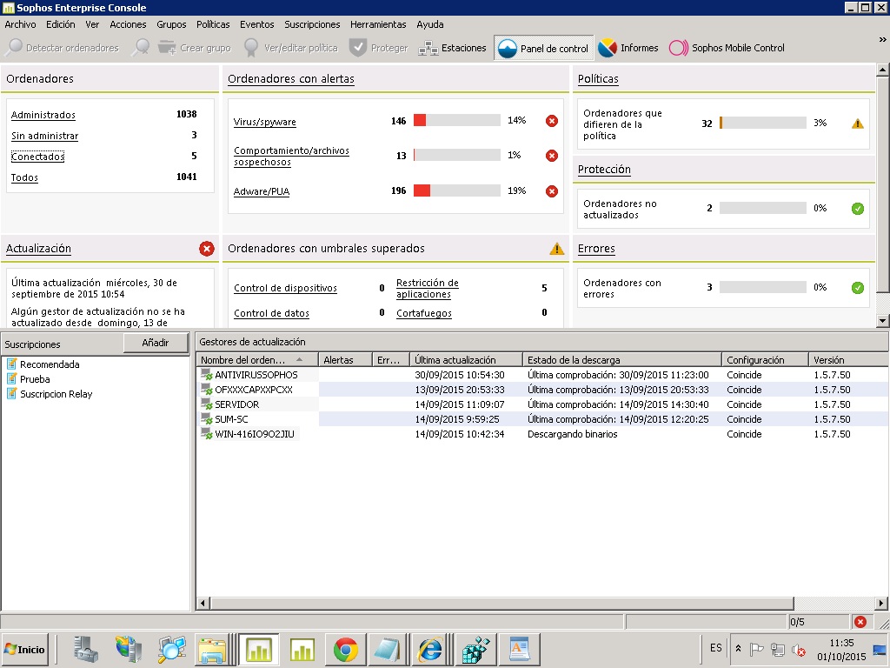This screenshot has height=668, width=890.
Task: Click green check for Ordenadores con errores
Action: (x=858, y=288)
